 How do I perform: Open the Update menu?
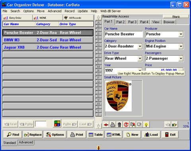point(83,11)
